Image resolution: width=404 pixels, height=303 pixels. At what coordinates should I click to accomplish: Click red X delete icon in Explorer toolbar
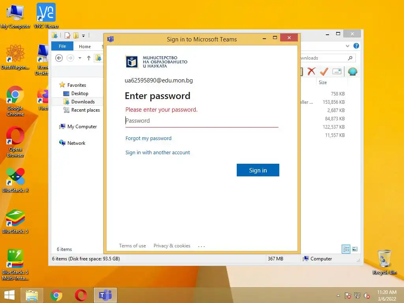[x=311, y=71]
